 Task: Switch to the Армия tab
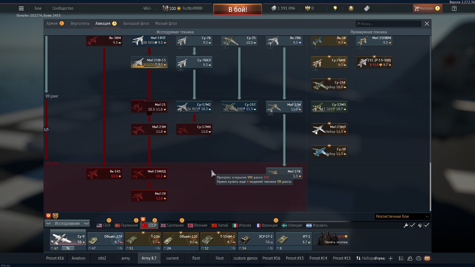click(x=55, y=23)
